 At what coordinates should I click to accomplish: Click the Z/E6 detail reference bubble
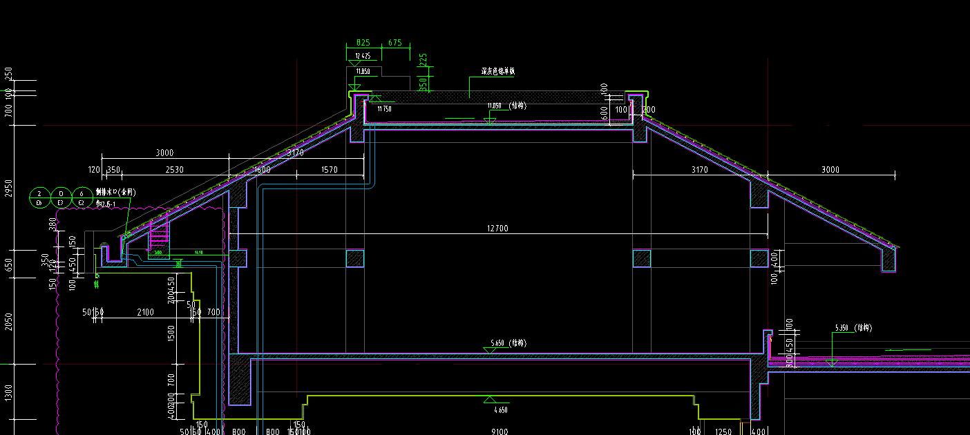pos(39,197)
